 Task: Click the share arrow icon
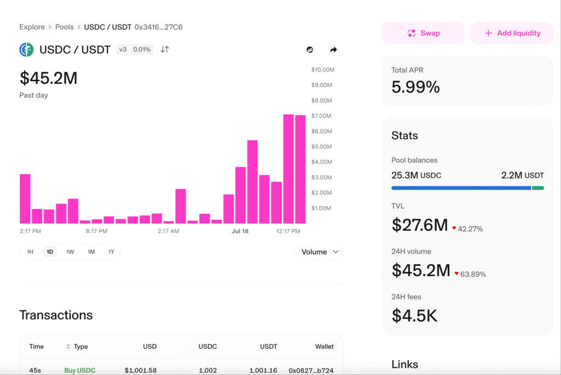pos(334,49)
